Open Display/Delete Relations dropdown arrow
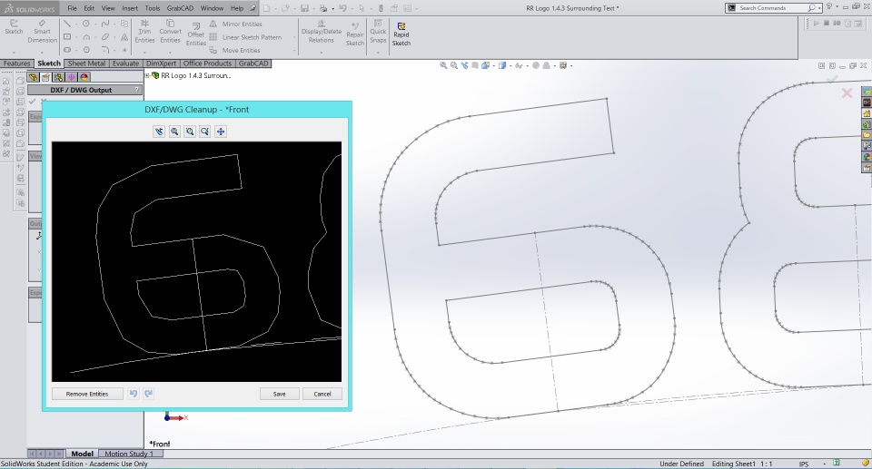872x469 pixels. [322, 53]
